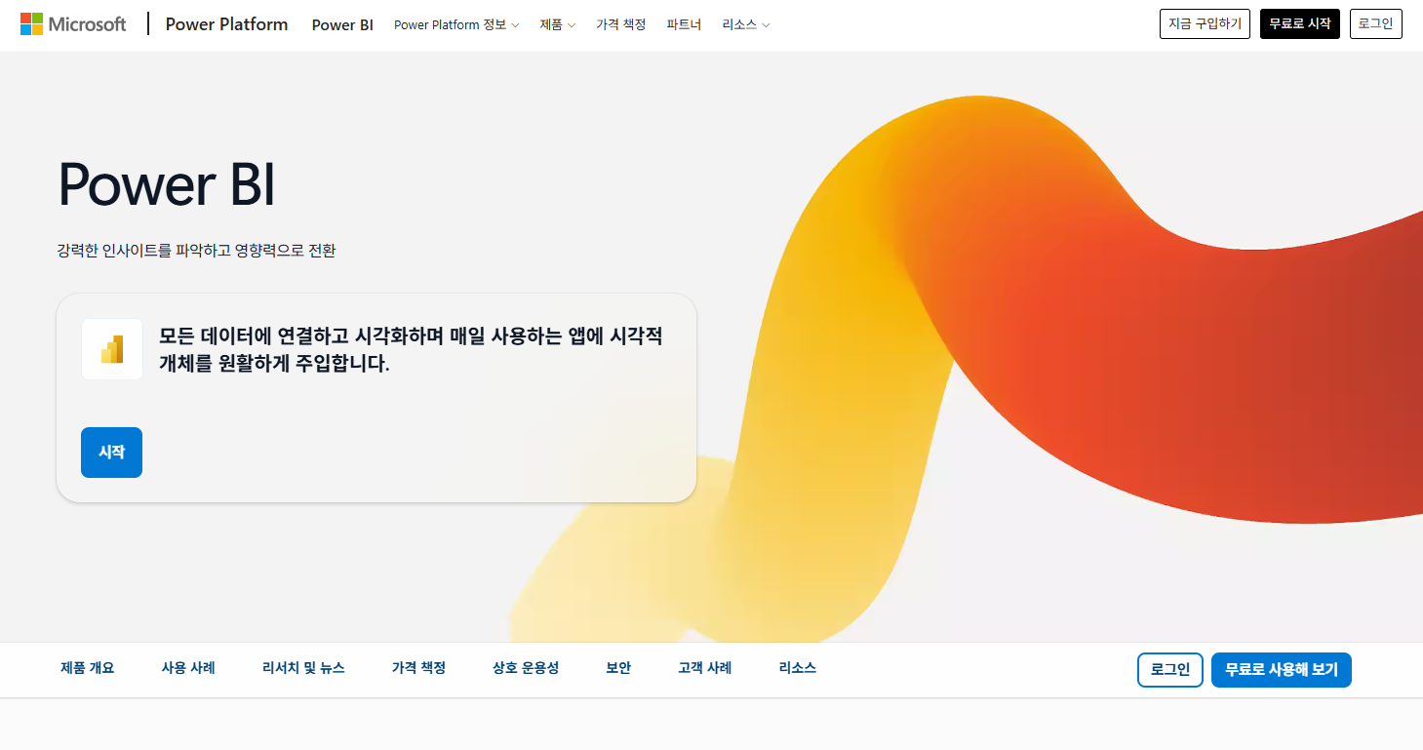Select the 보안 tab
Image resolution: width=1423 pixels, height=750 pixels.
(x=618, y=668)
